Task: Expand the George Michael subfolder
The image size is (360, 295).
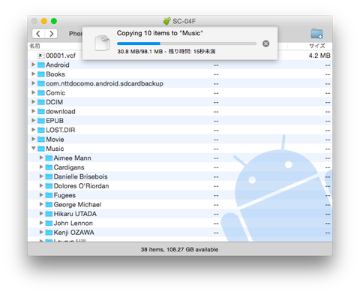Action: (x=41, y=204)
